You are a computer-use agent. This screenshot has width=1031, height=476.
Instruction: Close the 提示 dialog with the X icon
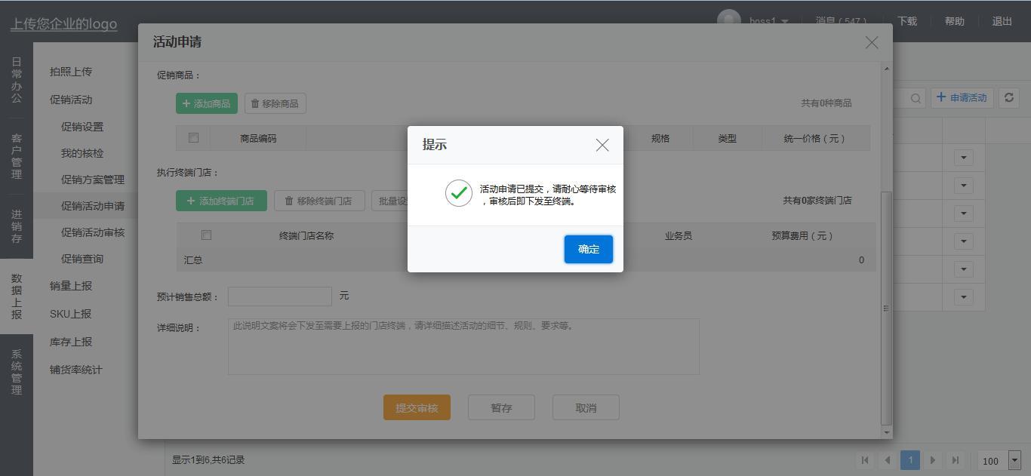[x=602, y=145]
